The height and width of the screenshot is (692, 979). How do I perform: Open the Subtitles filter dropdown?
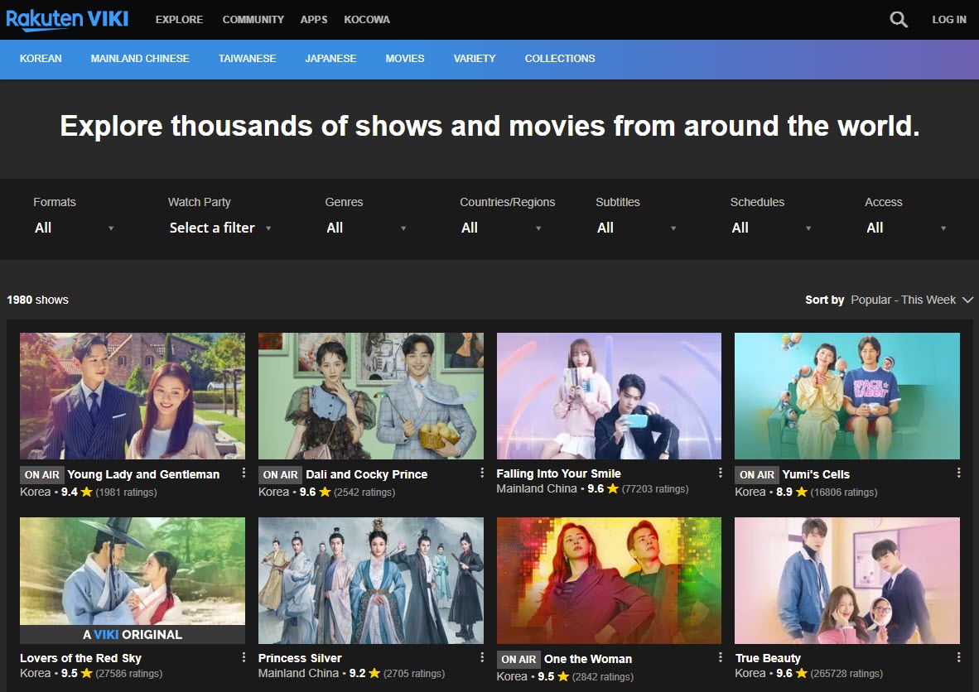pos(636,228)
